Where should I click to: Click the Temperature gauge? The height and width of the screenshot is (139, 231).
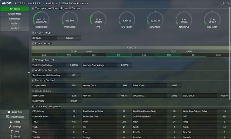(41, 20)
